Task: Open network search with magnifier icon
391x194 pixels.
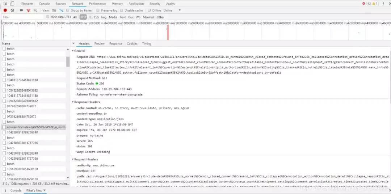Action: click(35, 10)
